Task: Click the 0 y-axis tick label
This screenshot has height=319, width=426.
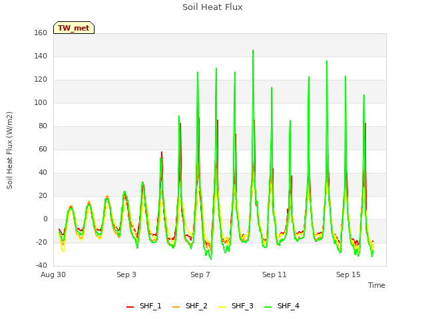Action: (45, 219)
